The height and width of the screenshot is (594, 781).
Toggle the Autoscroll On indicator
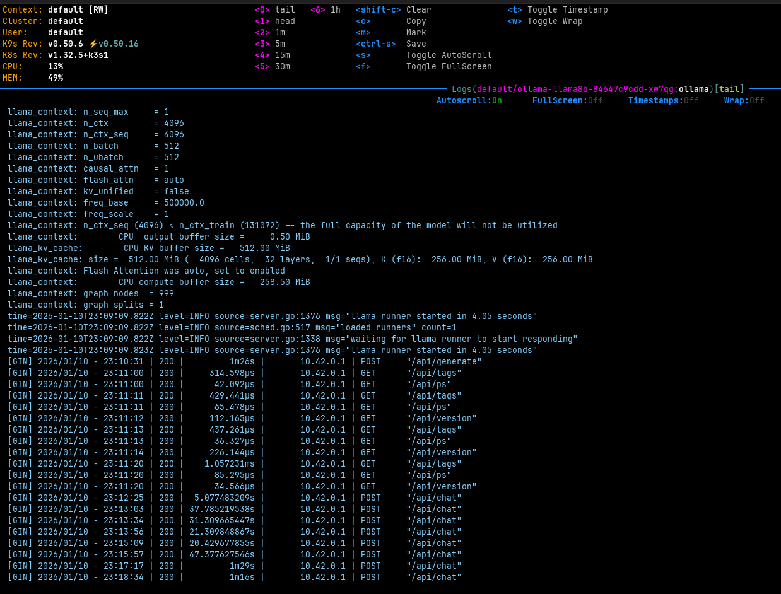point(469,101)
